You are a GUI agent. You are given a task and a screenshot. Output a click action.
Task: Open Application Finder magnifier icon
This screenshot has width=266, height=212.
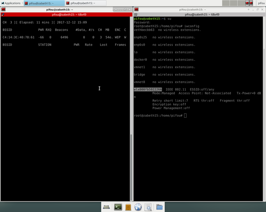click(148, 207)
